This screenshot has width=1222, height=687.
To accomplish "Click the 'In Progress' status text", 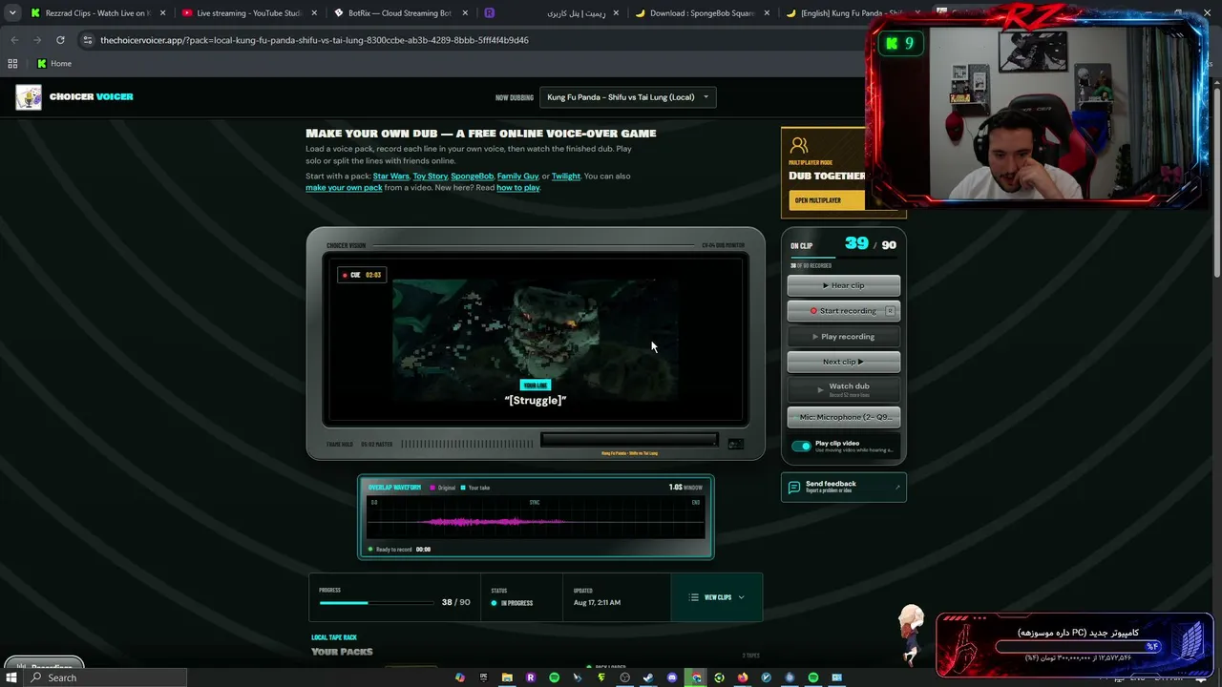I will (516, 603).
